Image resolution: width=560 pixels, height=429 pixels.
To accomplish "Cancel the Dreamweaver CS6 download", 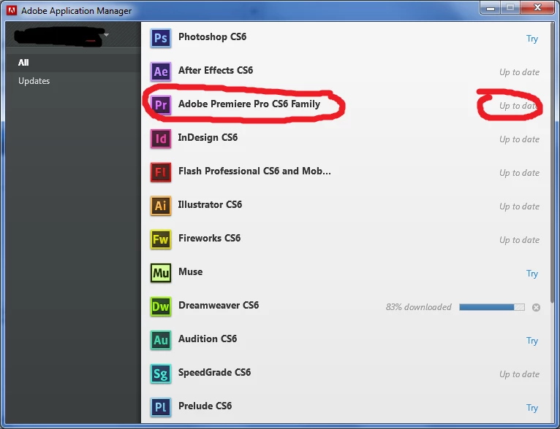I will 536,307.
